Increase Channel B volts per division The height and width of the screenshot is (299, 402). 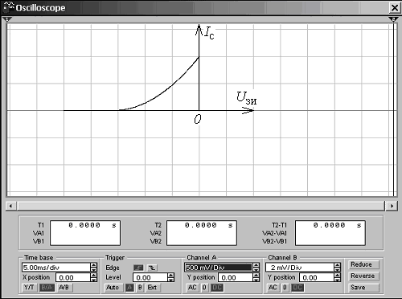pos(338,265)
